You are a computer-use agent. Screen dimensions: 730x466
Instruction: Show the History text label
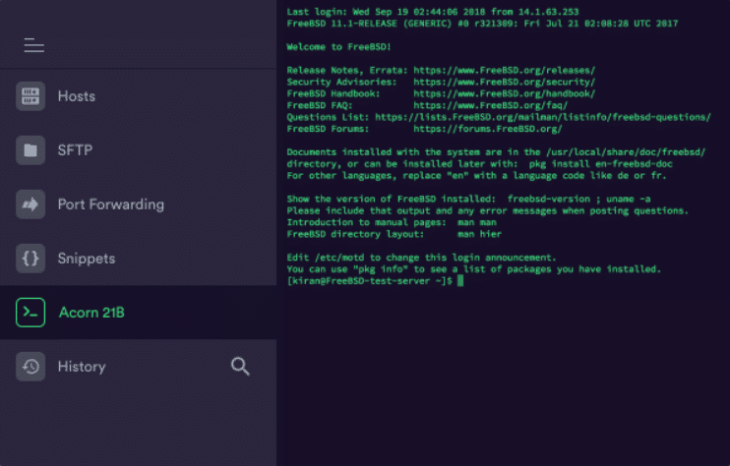[82, 367]
